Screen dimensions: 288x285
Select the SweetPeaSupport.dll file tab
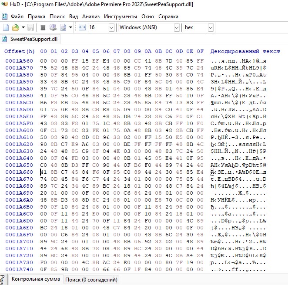pyautogui.click(x=30, y=39)
